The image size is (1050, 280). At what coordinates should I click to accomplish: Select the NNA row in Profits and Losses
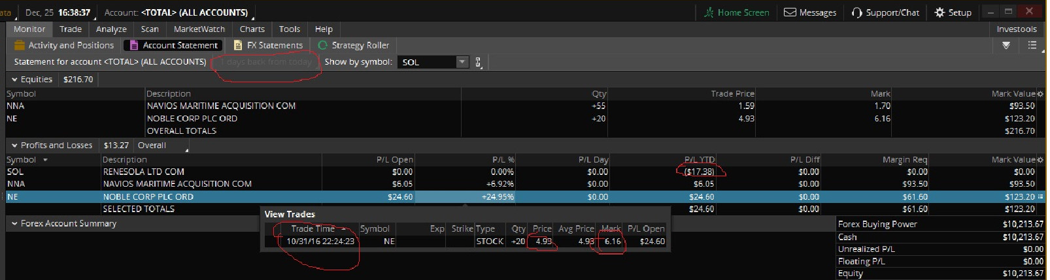[x=523, y=184]
